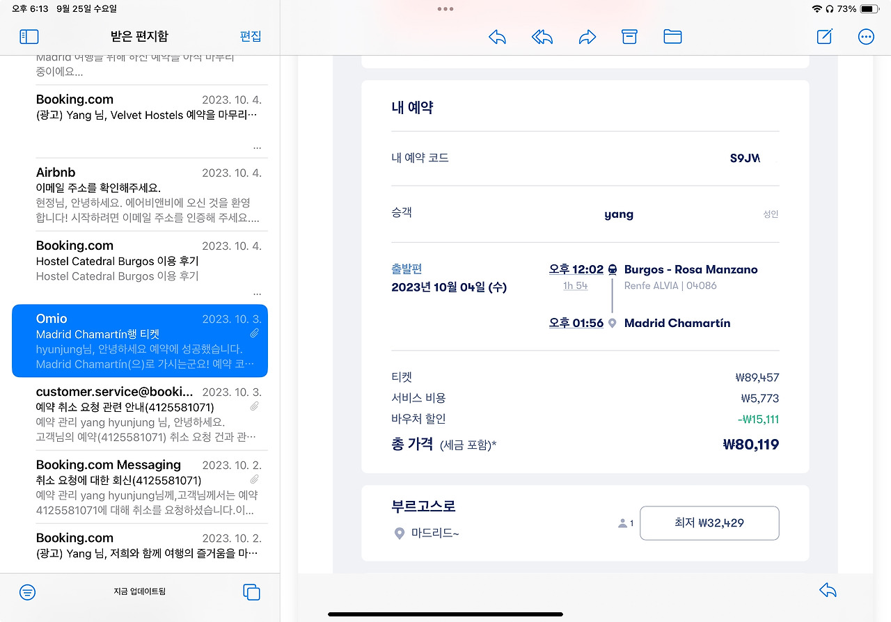Tap the attachment paperclip on the Omio email

(x=255, y=334)
